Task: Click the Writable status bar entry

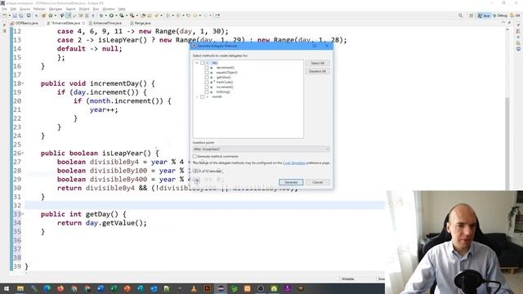Action: [x=348, y=279]
